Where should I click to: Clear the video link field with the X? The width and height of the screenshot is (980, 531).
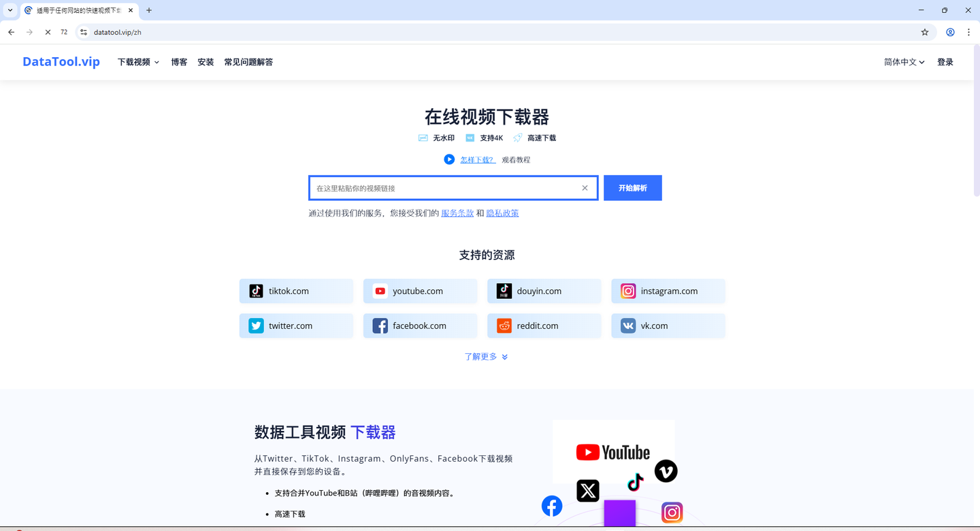[x=585, y=188]
